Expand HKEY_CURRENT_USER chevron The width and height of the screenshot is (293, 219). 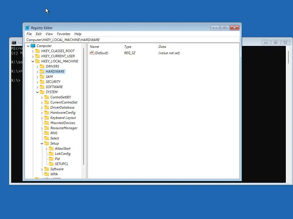pos(33,56)
